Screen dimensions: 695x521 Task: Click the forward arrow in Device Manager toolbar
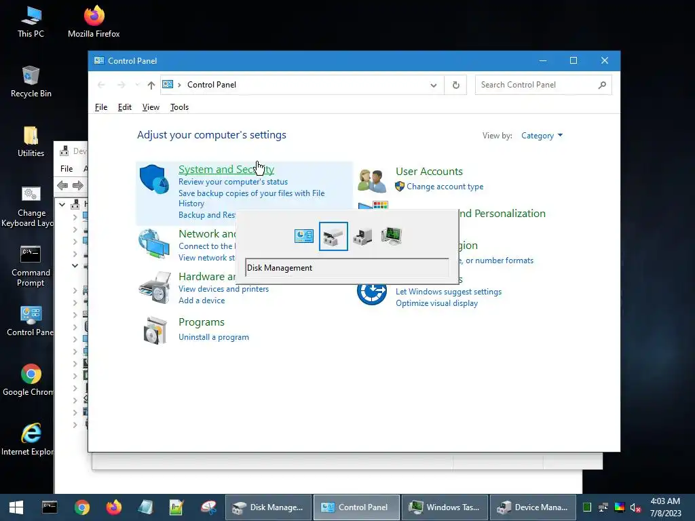point(77,185)
